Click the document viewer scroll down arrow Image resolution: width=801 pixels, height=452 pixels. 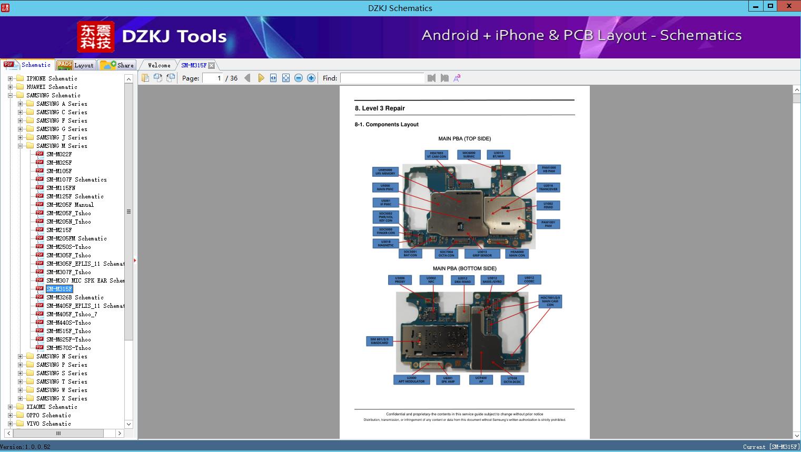coord(796,435)
